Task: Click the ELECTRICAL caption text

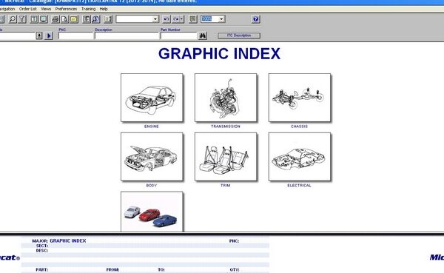Action: point(299,185)
